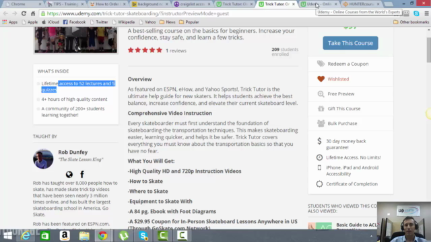The width and height of the screenshot is (431, 242).
Task: Click the five-star rating display
Action: [145, 50]
